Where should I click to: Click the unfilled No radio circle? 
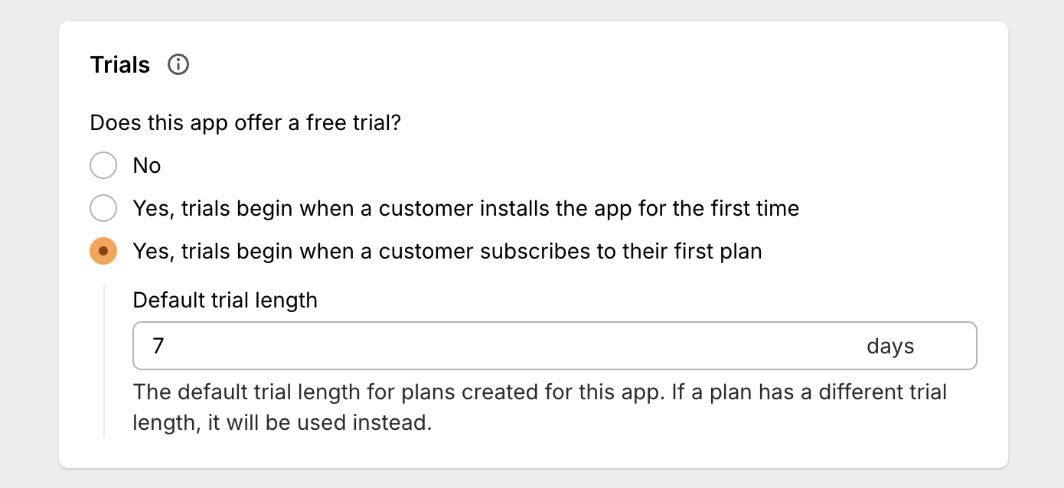pos(103,165)
